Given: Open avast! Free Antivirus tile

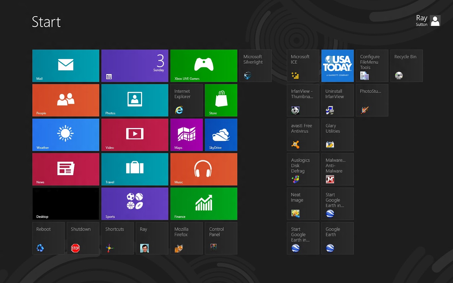Looking at the screenshot, I should coord(303,135).
